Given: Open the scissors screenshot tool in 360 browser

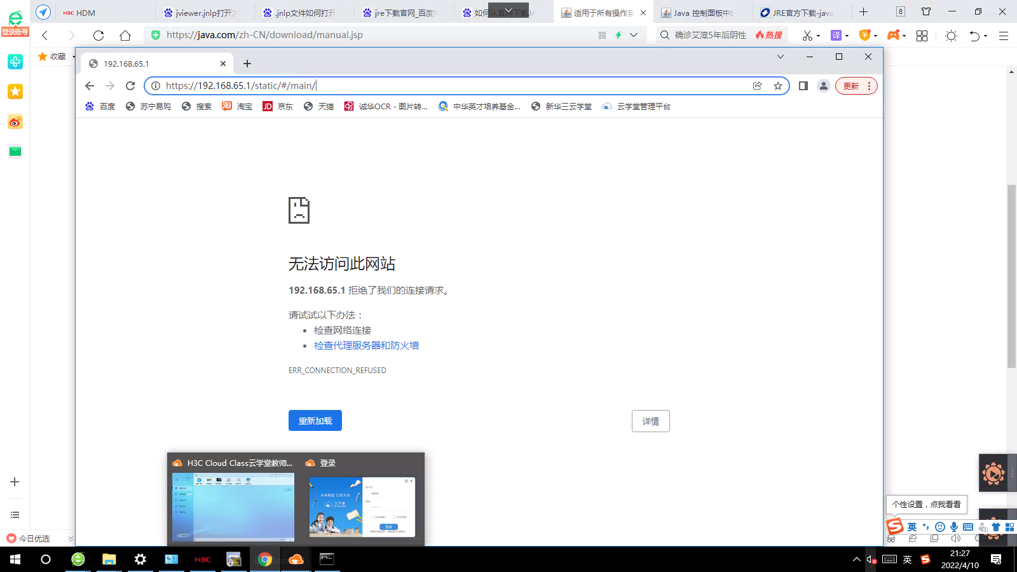Looking at the screenshot, I should pos(808,36).
